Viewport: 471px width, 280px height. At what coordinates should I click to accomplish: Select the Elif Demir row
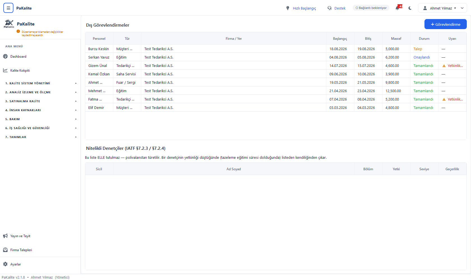tap(276, 108)
